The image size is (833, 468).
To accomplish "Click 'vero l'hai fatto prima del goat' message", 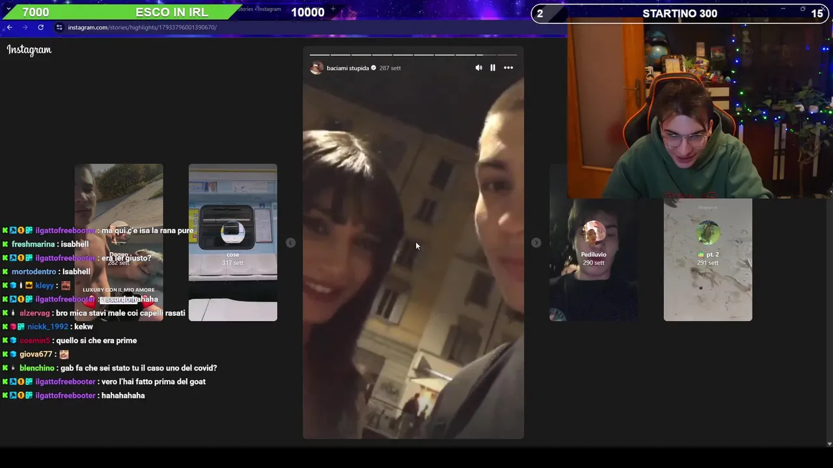I will pyautogui.click(x=154, y=382).
